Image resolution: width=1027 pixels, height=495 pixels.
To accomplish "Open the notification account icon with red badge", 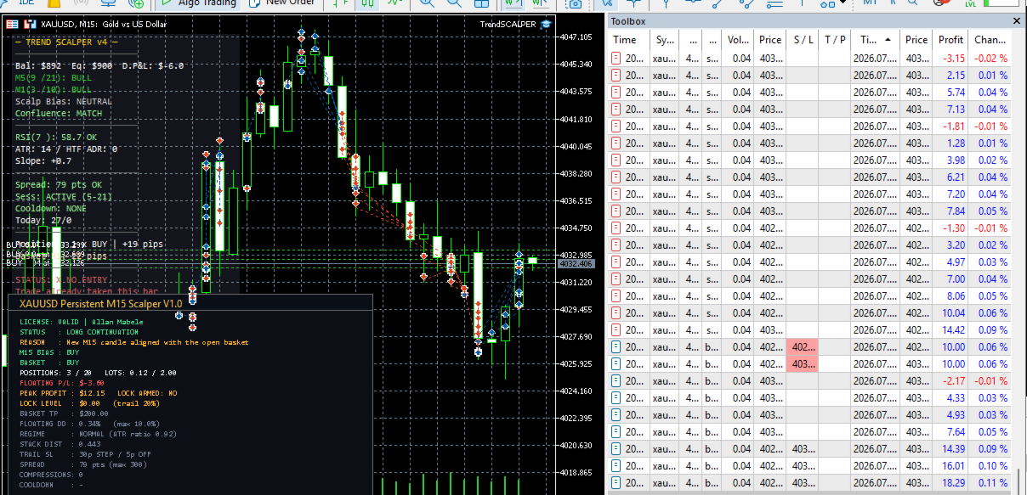I will point(939,3).
